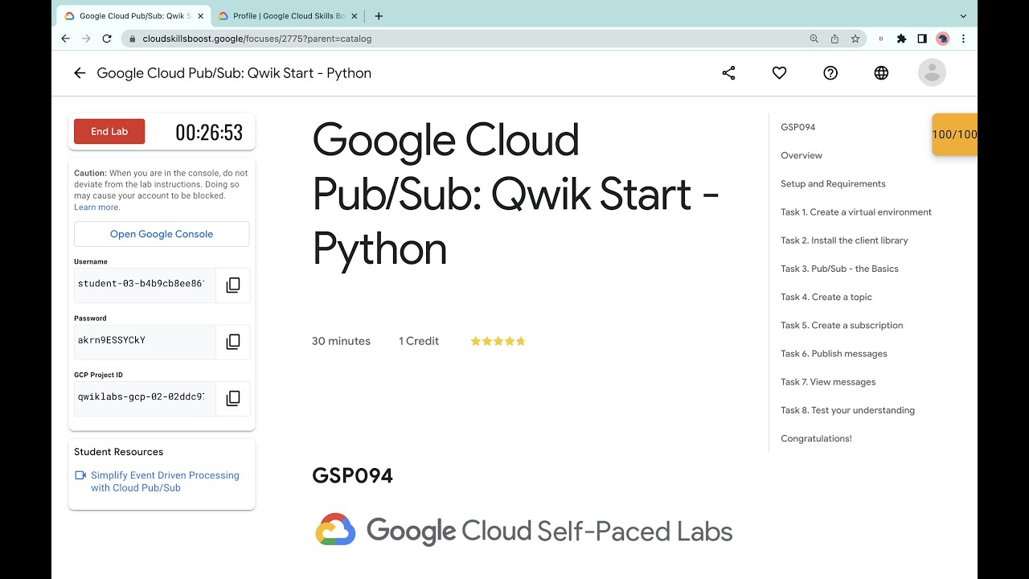Click the End Lab button
This screenshot has width=1029, height=579.
109,132
